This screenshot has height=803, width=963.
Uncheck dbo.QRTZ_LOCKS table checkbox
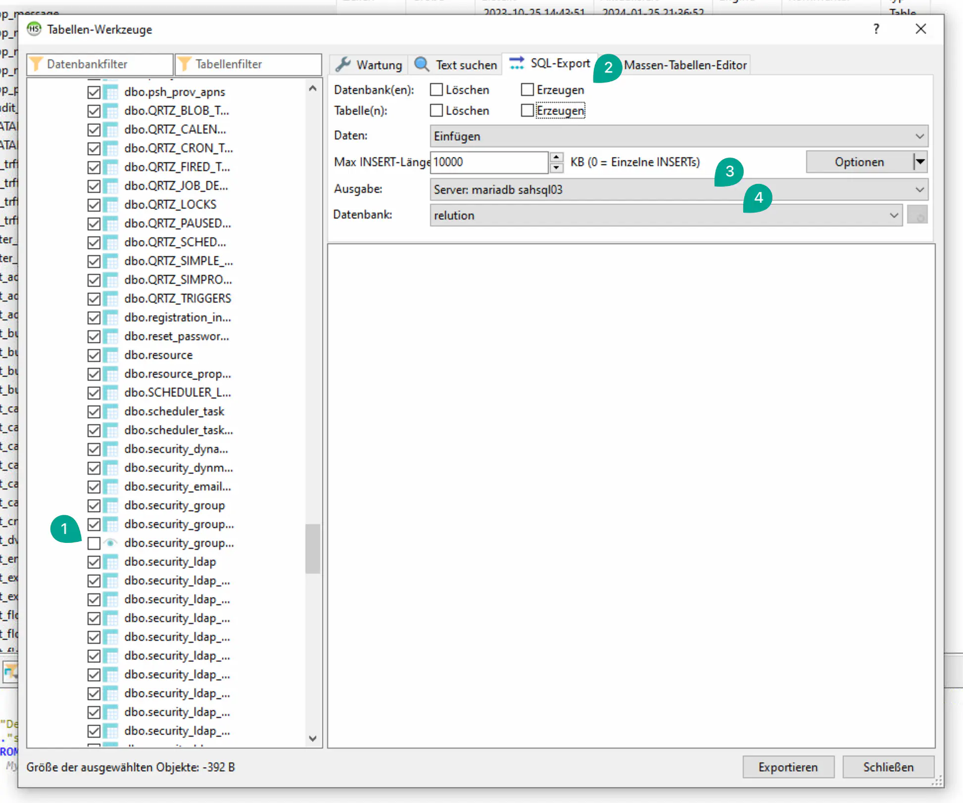(94, 205)
